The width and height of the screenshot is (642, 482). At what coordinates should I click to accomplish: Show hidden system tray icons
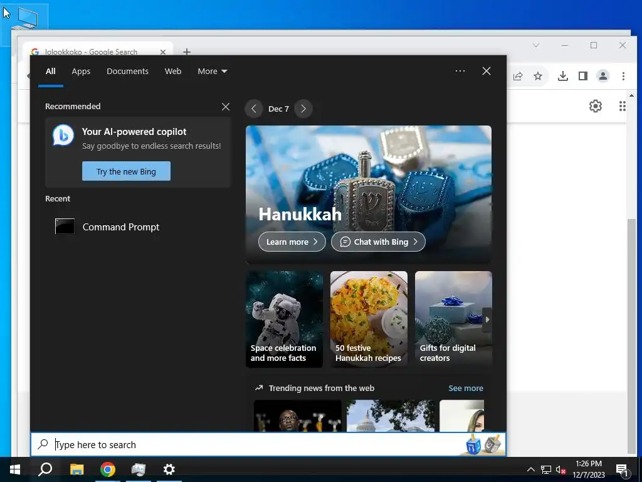pos(530,469)
